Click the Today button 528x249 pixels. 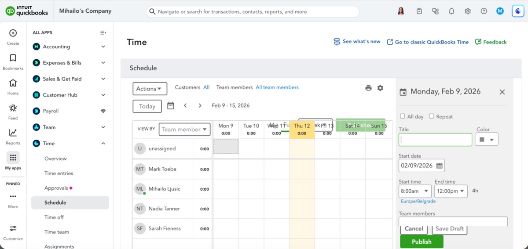pos(147,106)
